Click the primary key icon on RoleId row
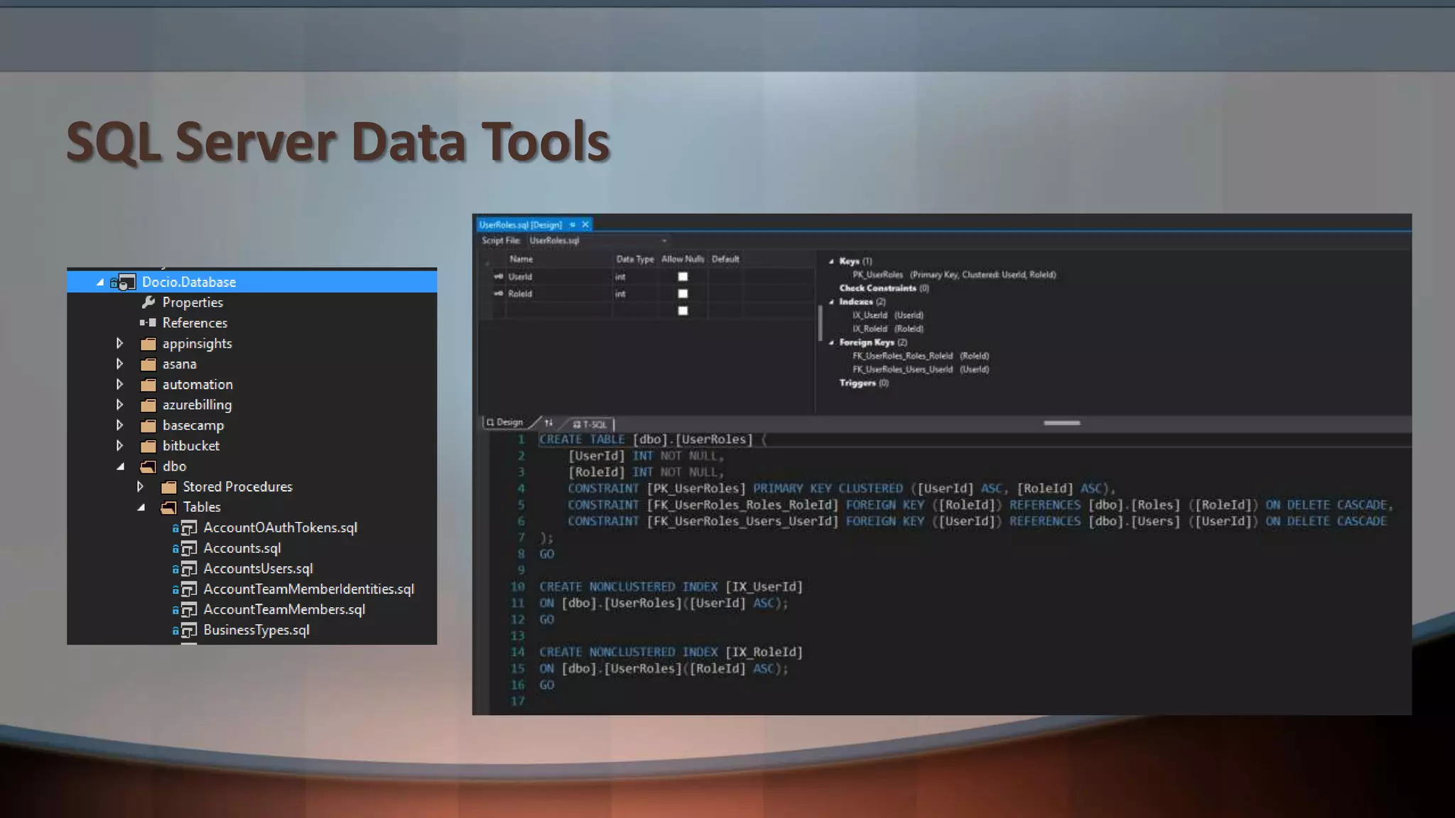Viewport: 1455px width, 818px height. [498, 293]
